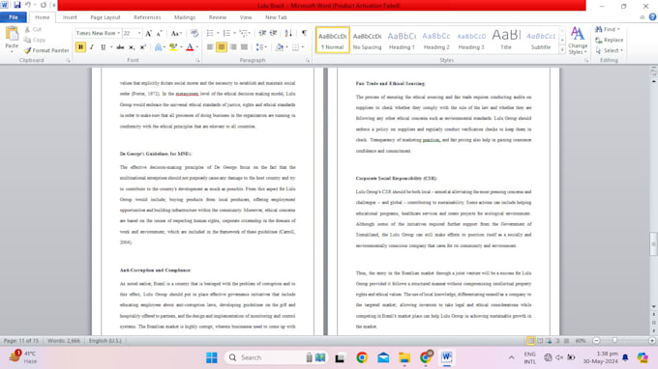
Task: Expand the Select dropdown in Editing
Action: click(x=621, y=50)
